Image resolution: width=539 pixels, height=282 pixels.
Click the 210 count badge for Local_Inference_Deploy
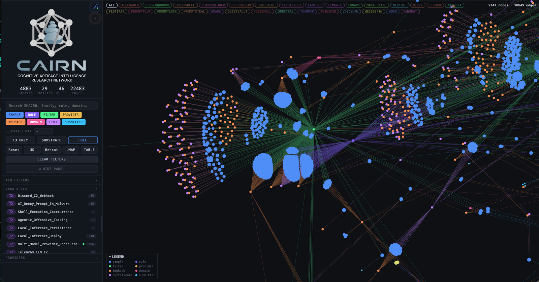(x=91, y=236)
